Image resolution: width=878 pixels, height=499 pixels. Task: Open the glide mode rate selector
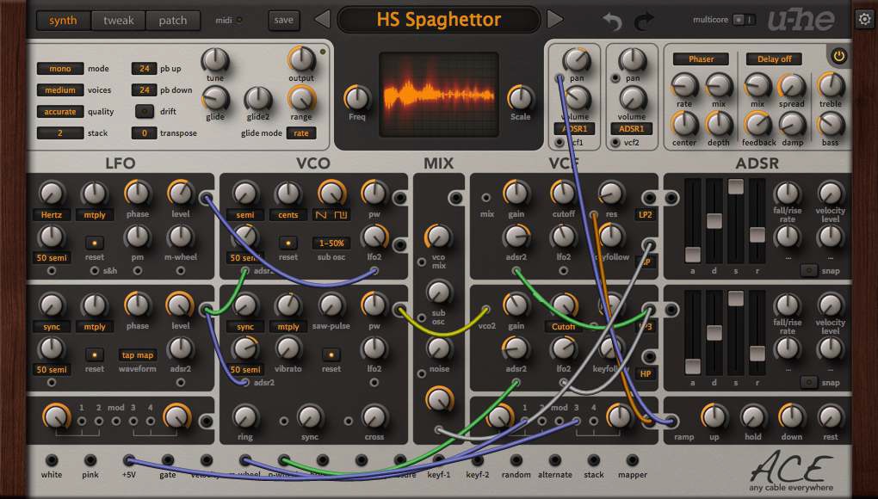(x=301, y=133)
